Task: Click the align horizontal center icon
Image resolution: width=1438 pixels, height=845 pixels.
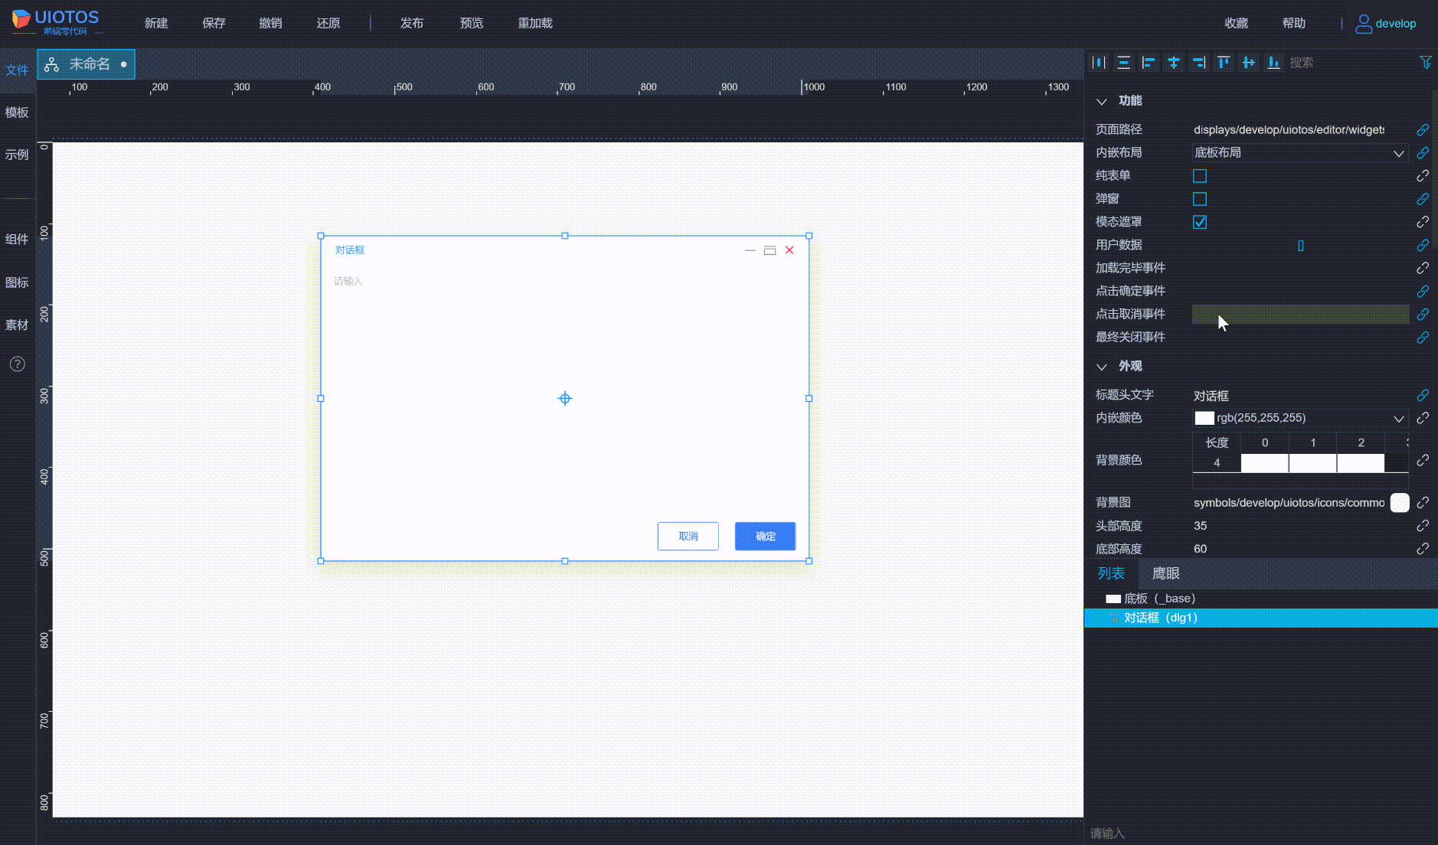Action: [1173, 63]
